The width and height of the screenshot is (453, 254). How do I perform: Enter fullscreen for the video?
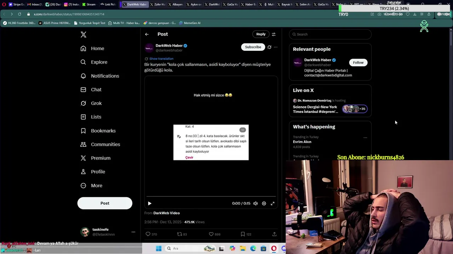273,204
